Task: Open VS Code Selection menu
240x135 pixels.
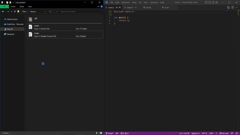Action: coord(126,3)
